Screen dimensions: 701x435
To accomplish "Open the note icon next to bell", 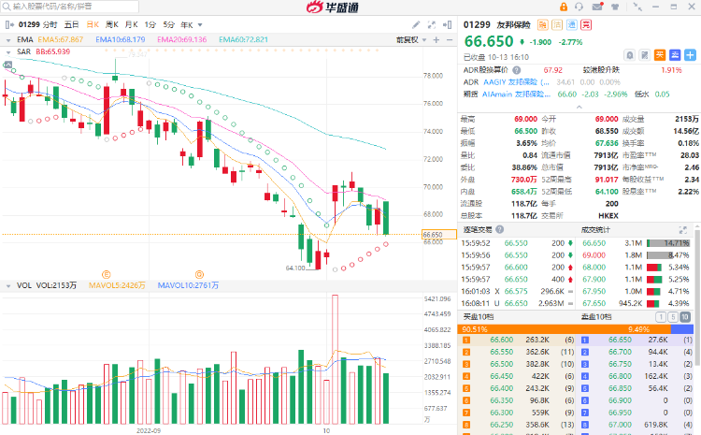I will tap(644, 55).
